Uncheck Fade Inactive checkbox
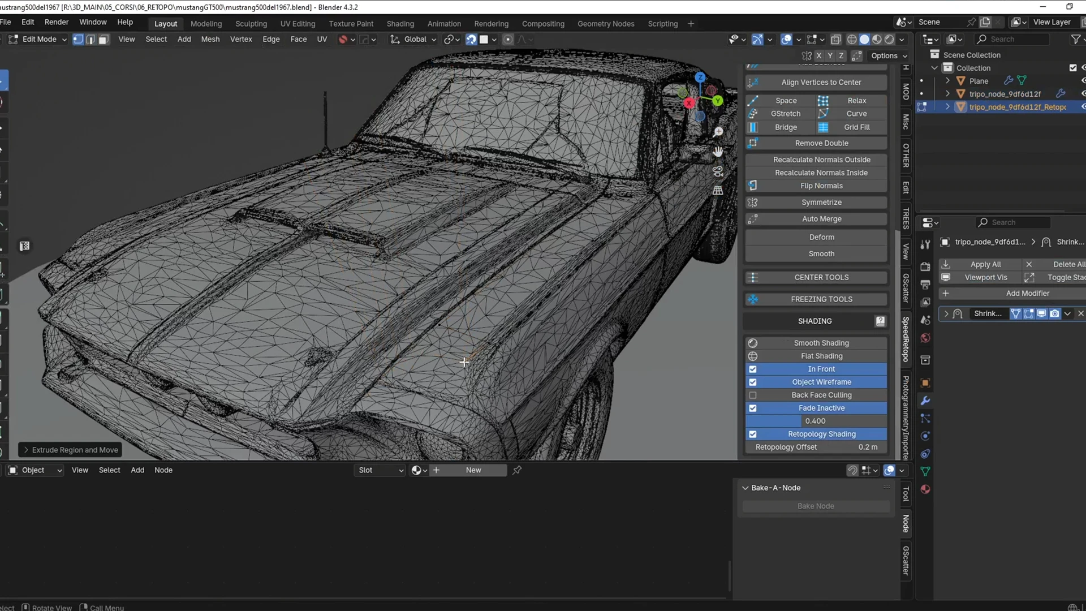The height and width of the screenshot is (611, 1086). pyautogui.click(x=753, y=408)
